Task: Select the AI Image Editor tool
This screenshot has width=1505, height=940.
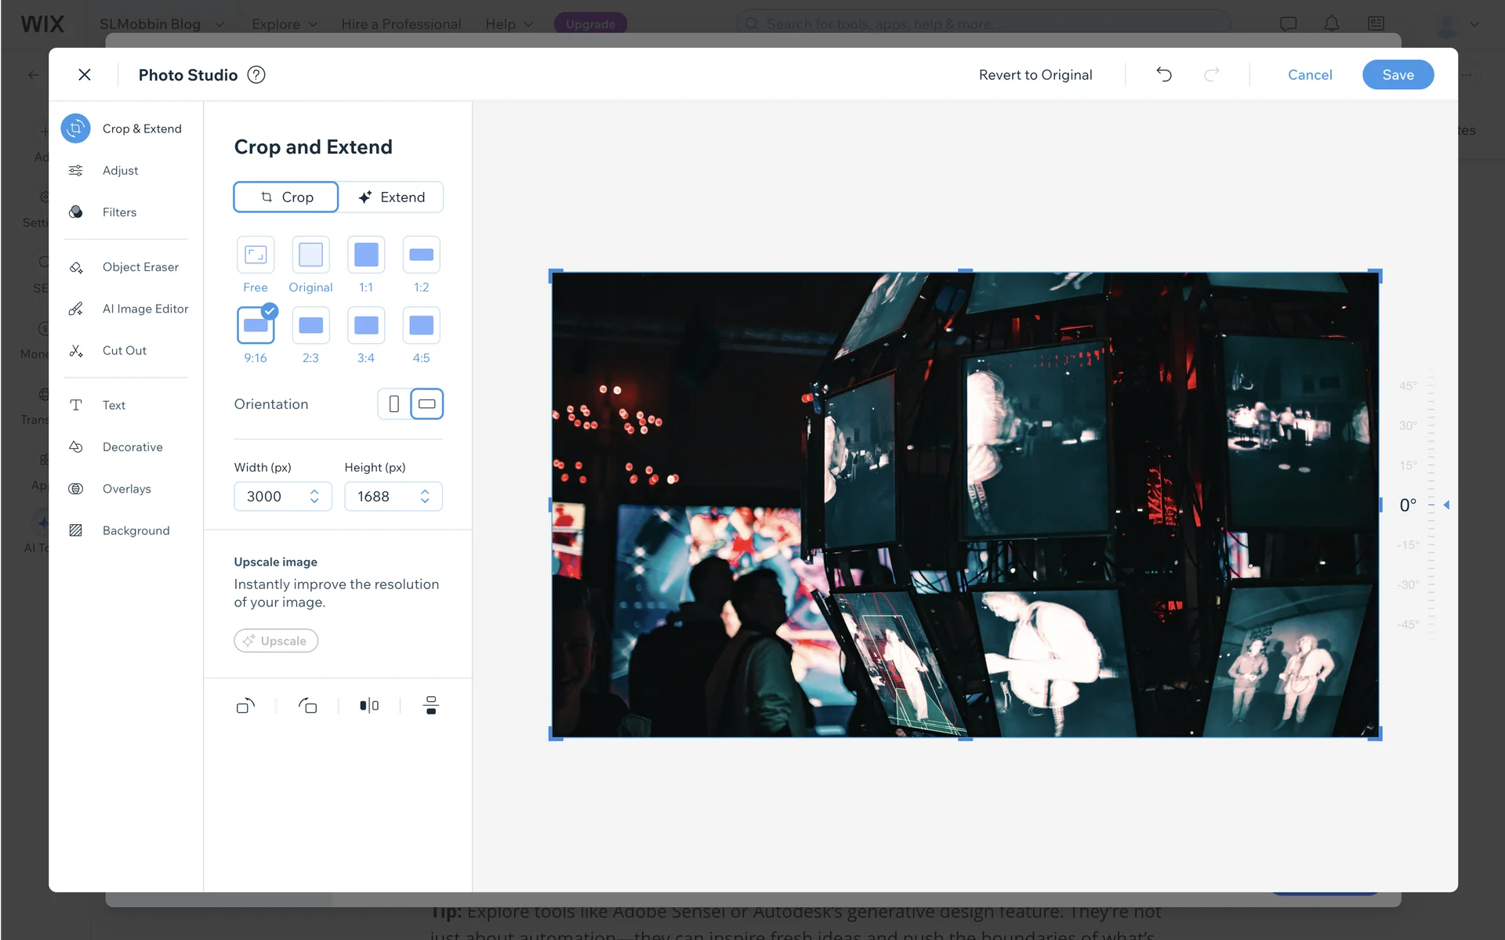Action: 145,309
